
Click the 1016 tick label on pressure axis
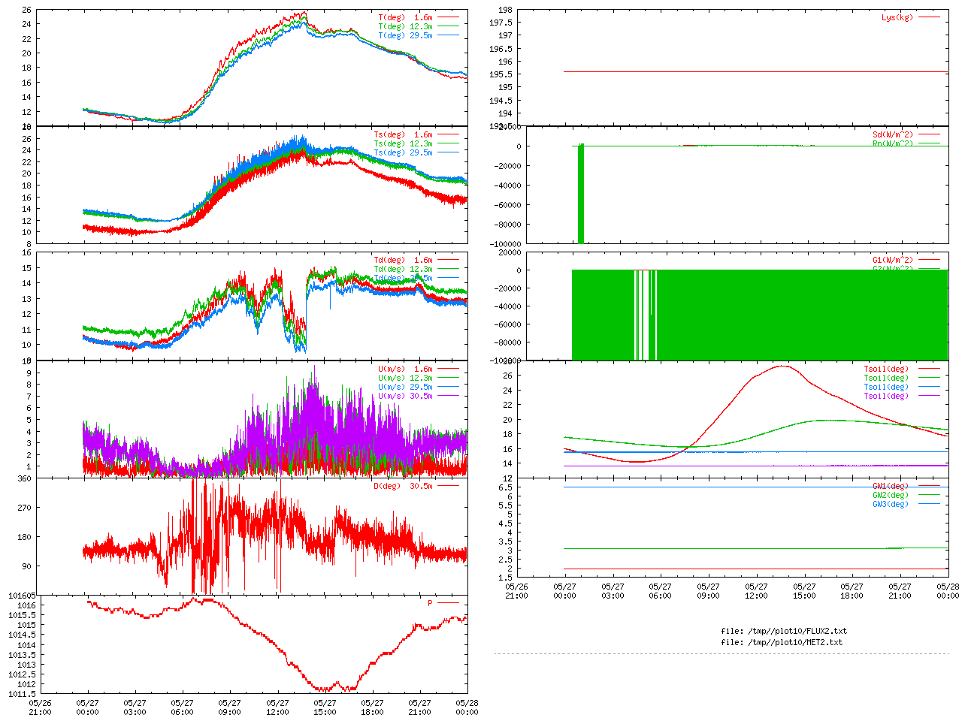coord(26,605)
